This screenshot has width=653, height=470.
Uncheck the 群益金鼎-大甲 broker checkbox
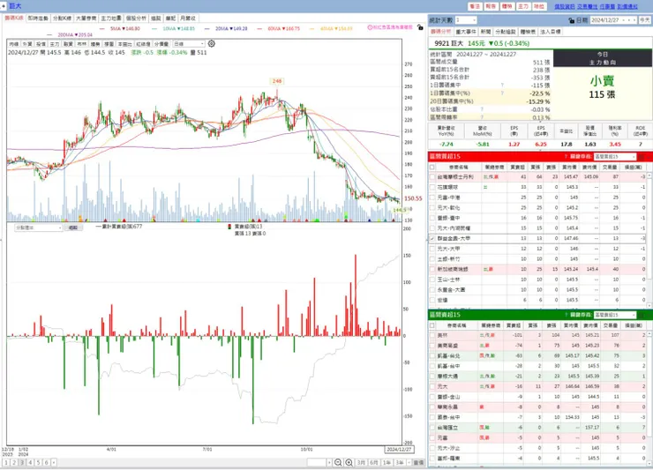pos(432,239)
